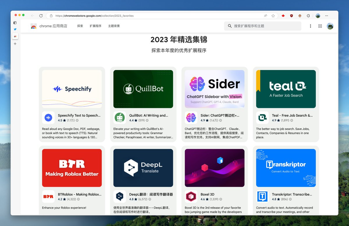
Task: Click the chrome 应用商店 logo
Action: click(49, 26)
